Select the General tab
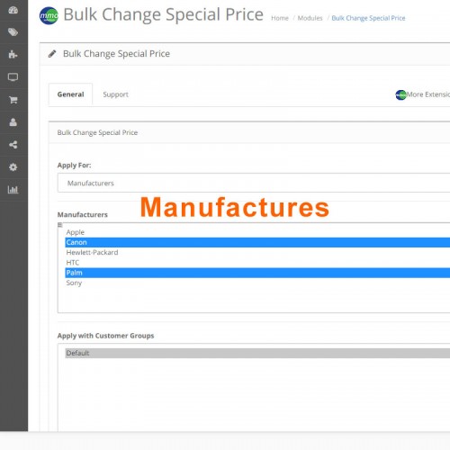 tap(70, 94)
